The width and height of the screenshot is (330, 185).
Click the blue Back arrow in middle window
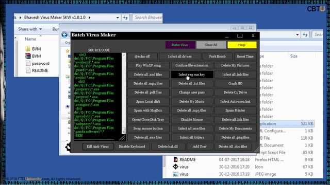tap(64, 34)
